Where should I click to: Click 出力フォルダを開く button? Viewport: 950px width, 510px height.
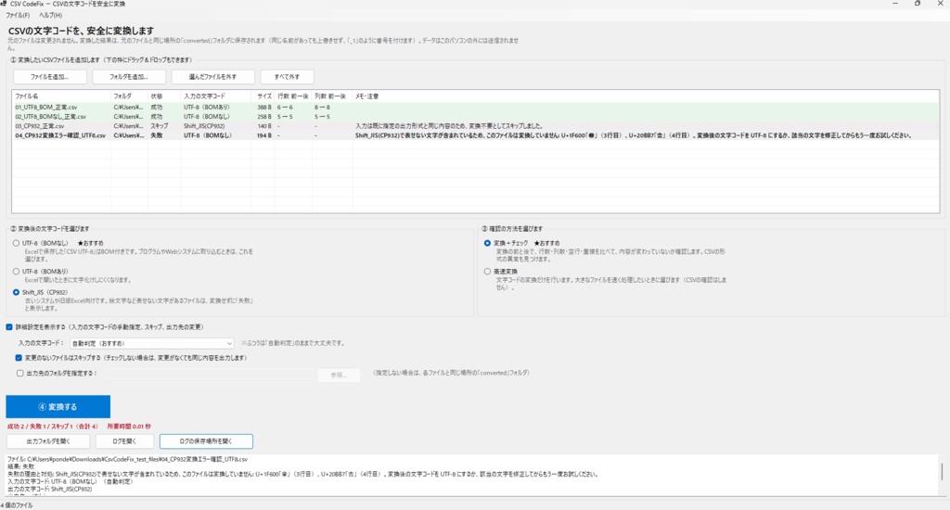pyautogui.click(x=48, y=441)
